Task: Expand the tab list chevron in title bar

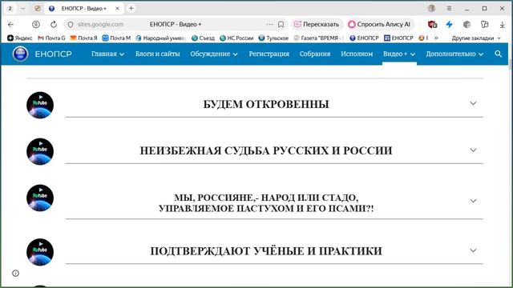Action: 22,9
